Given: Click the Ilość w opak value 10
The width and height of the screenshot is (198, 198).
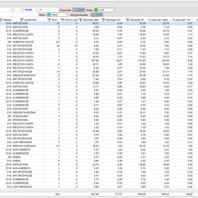Looking at the screenshot, I should click(76, 46).
